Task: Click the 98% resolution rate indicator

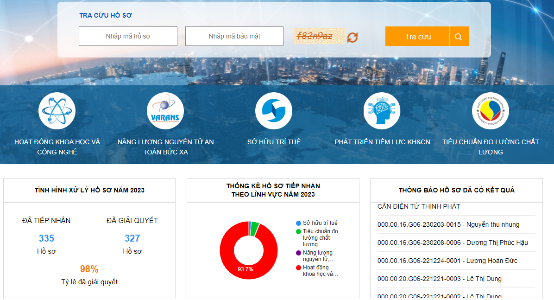Action: coord(89,270)
